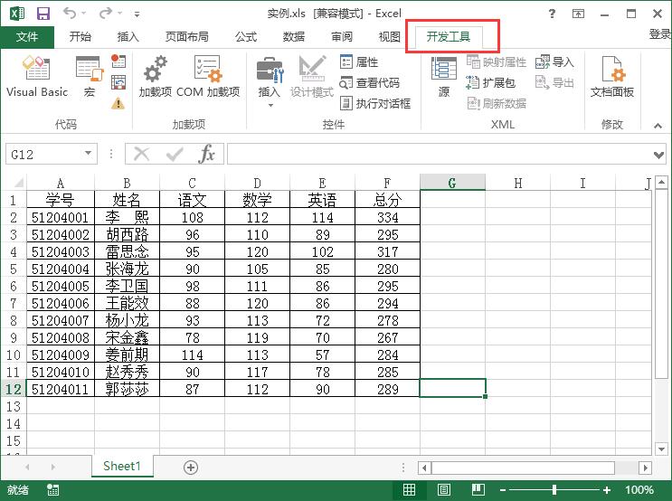Viewport: 672px width, 501px height.
Task: Expand the 插入 controls dropdown
Action: 270,105
